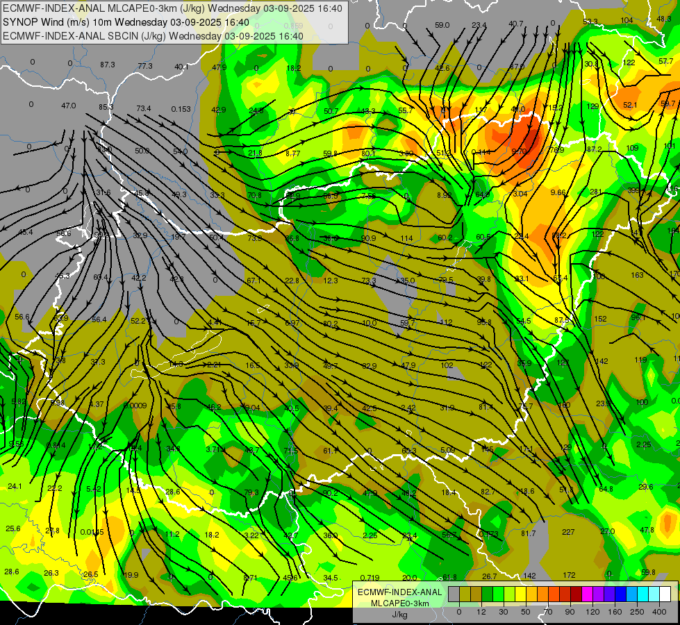The width and height of the screenshot is (680, 625).
Task: Click the map value '145'
Action: (487, 449)
